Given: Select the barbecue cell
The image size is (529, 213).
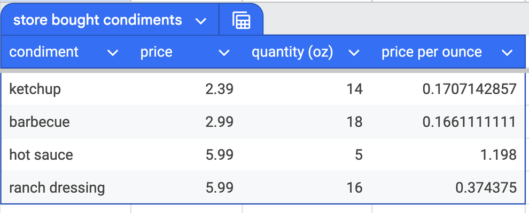Looking at the screenshot, I should pos(40,122).
